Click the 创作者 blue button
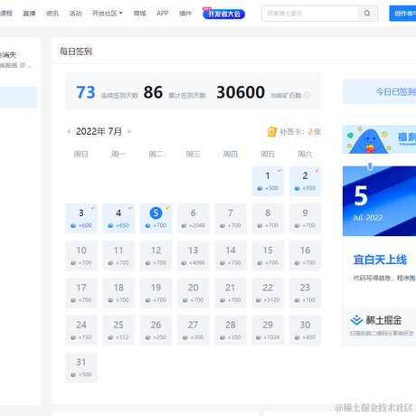The image size is (416, 416). pos(402,14)
